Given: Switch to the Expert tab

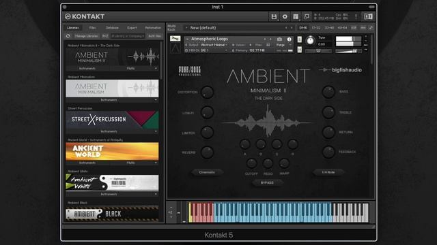Looking at the screenshot, I should click(x=132, y=28).
